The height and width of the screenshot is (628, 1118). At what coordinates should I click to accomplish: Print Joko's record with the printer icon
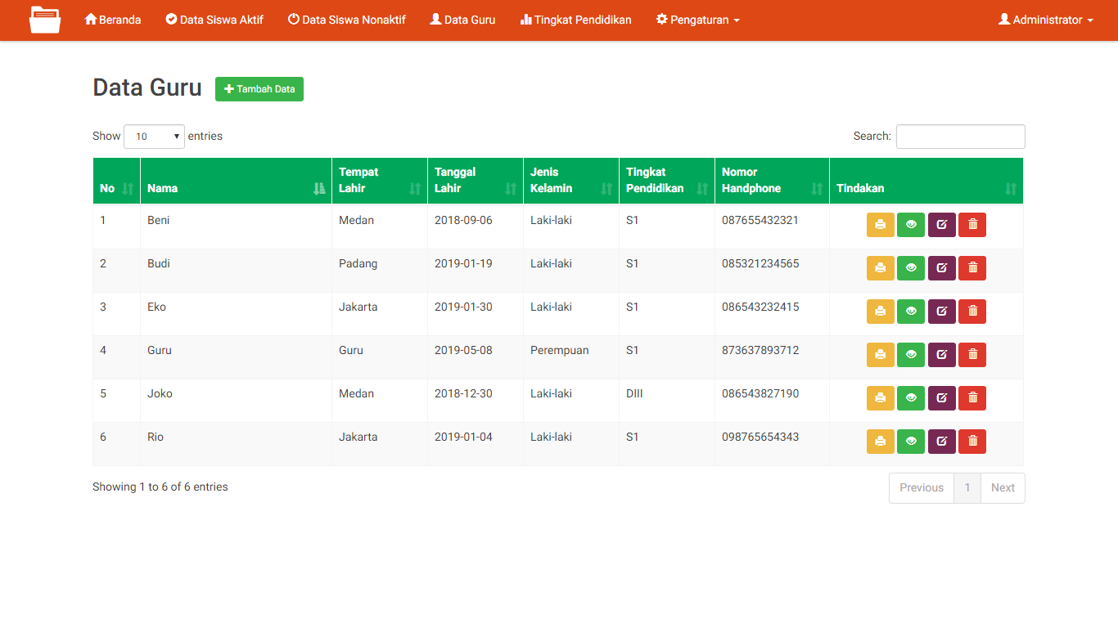(x=881, y=397)
